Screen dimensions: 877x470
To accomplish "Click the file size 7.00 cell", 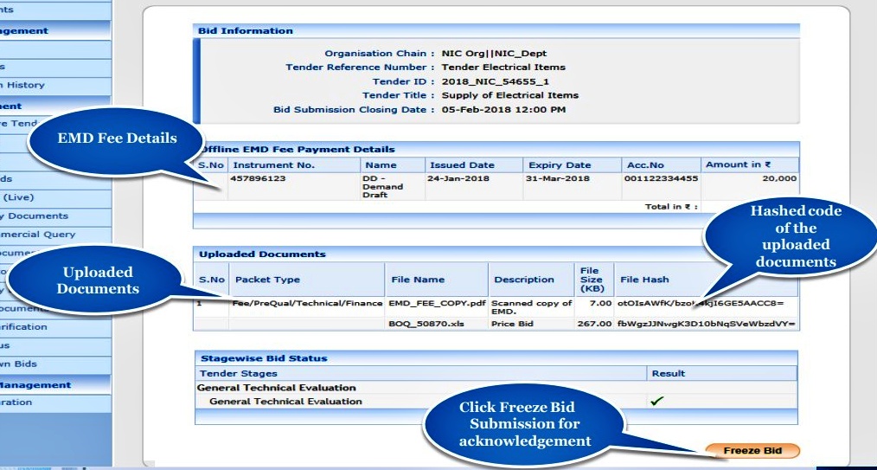I will (601, 303).
